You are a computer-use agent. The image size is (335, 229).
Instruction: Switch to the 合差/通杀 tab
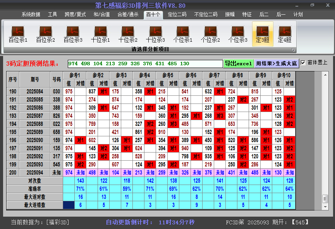click(128, 15)
